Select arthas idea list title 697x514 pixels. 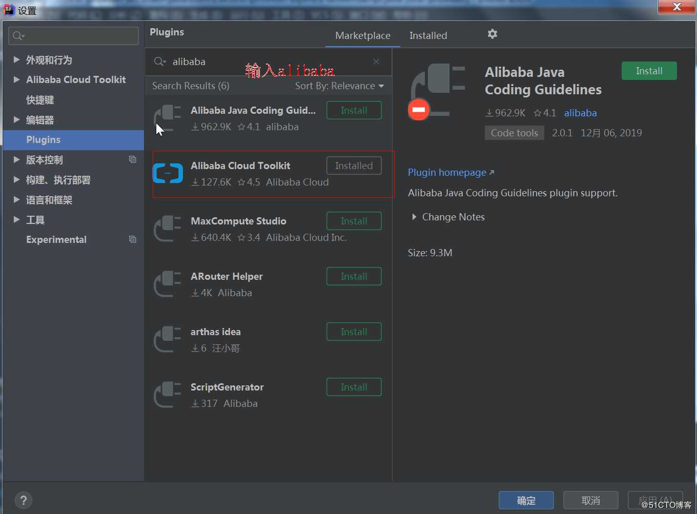(215, 332)
